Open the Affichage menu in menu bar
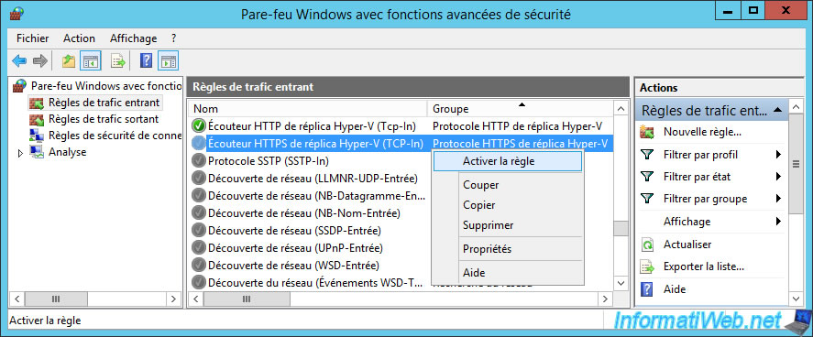Viewport: 813px width, 337px height. pyautogui.click(x=133, y=38)
